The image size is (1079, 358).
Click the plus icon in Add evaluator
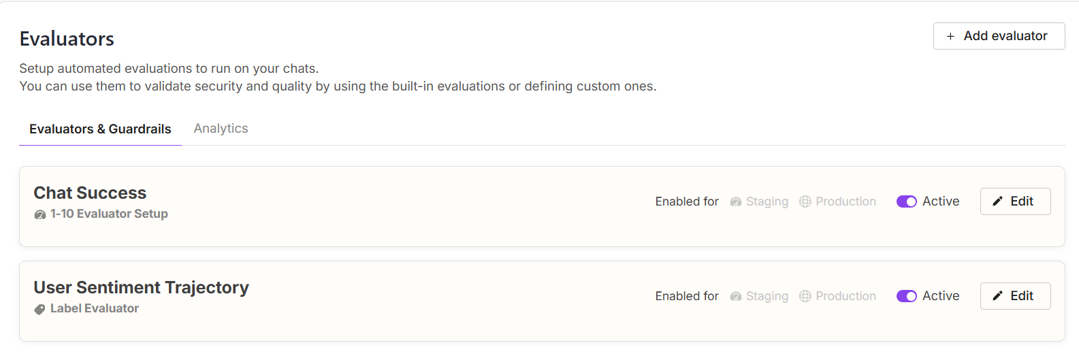click(950, 36)
